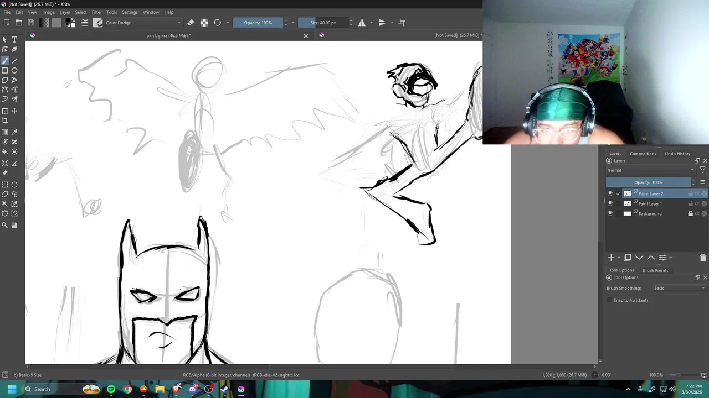Create a new document from the toolbar

(6, 23)
